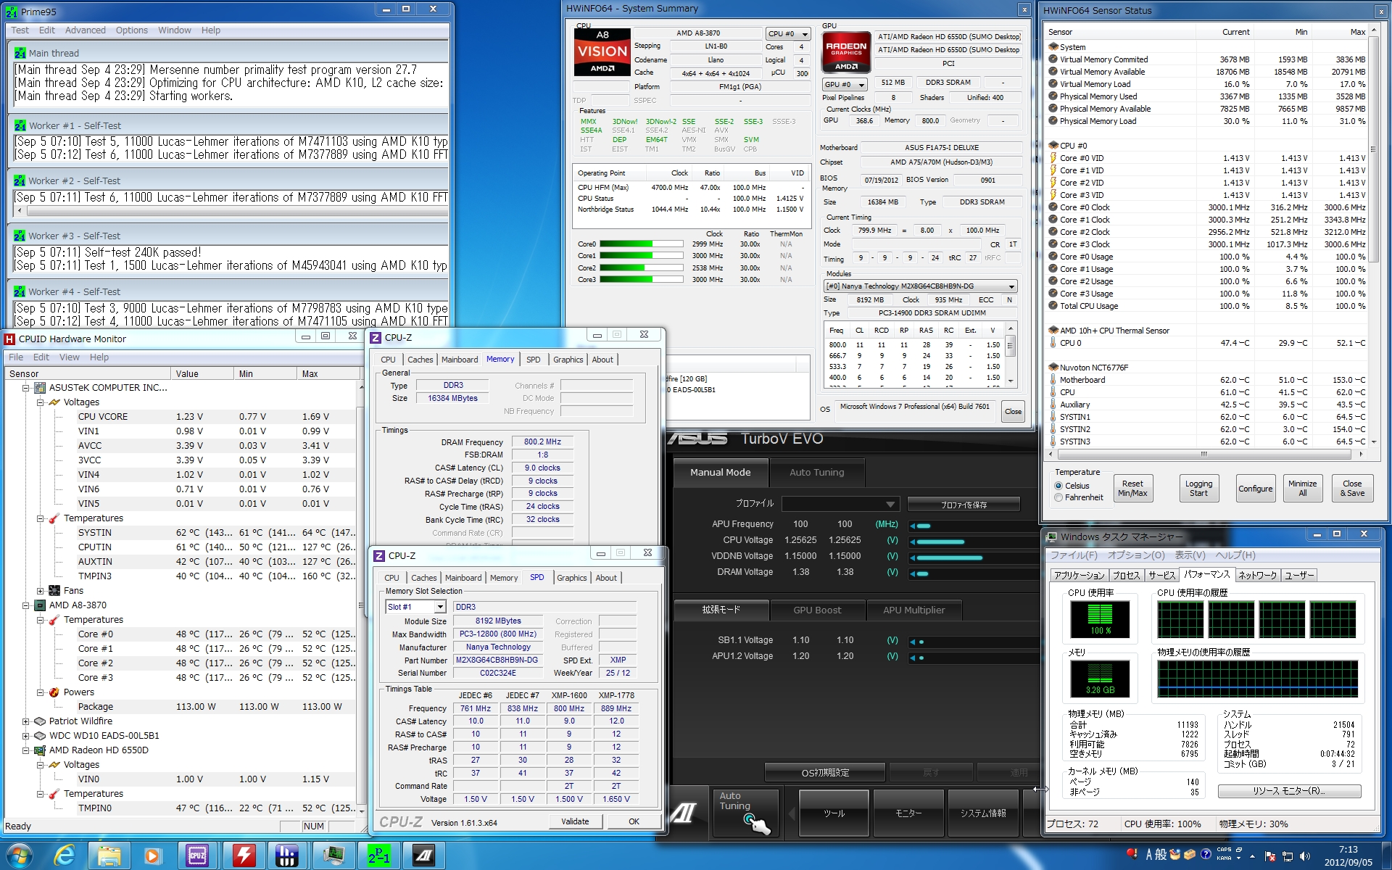The image size is (1392, 870).
Task: Expand the Patriot Wildfire tree node
Action: 26,721
